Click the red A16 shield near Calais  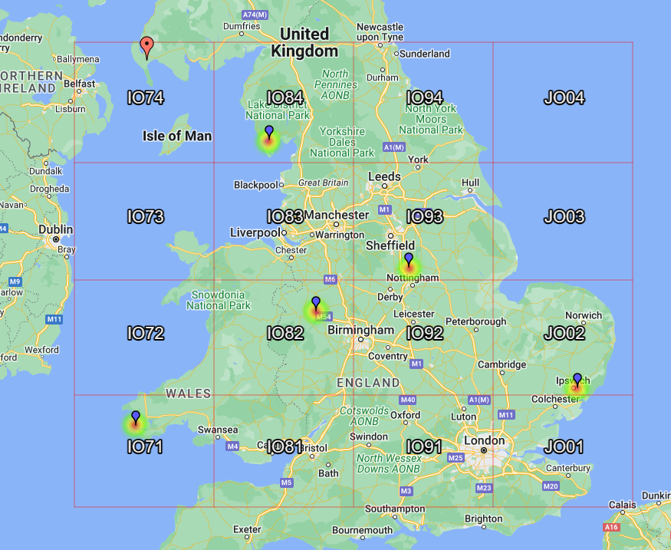(x=611, y=527)
